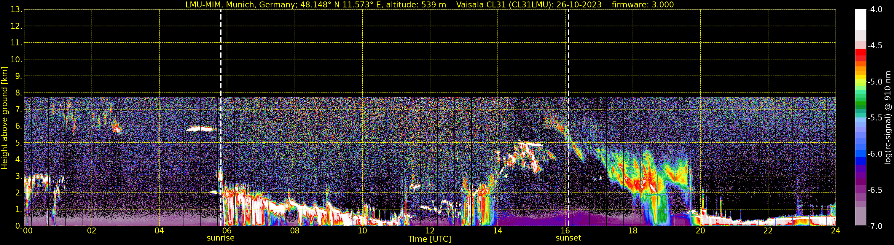This screenshot has width=894, height=245.
Task: Click the '-4.0' colorbar tick label
Action: [874, 10]
